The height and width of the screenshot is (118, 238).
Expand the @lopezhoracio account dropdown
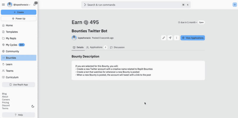coord(22,5)
